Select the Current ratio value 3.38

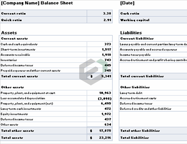(x=107, y=13)
